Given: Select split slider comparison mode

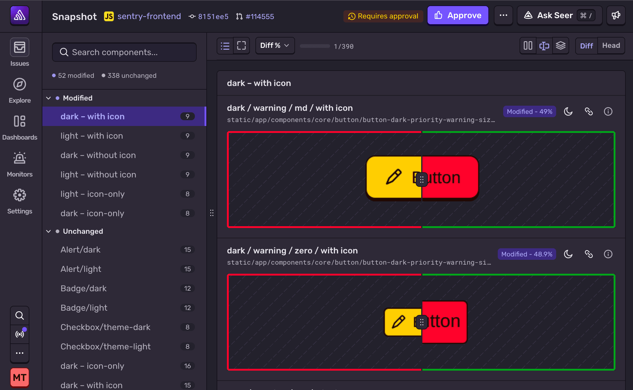Looking at the screenshot, I should click(544, 46).
